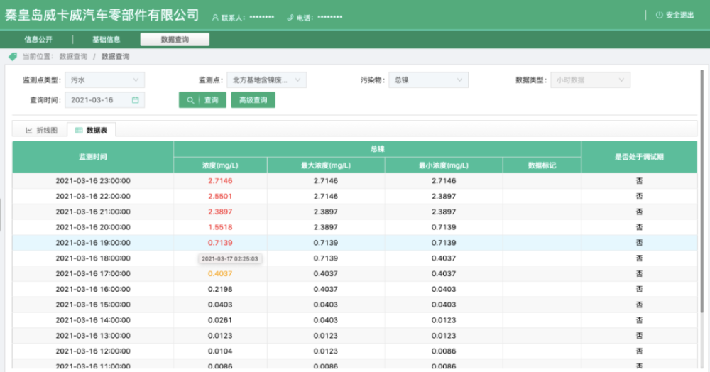Screen dimensions: 710x372
Task: Click the 数据查询 breadcrumb link
Action: 73,56
